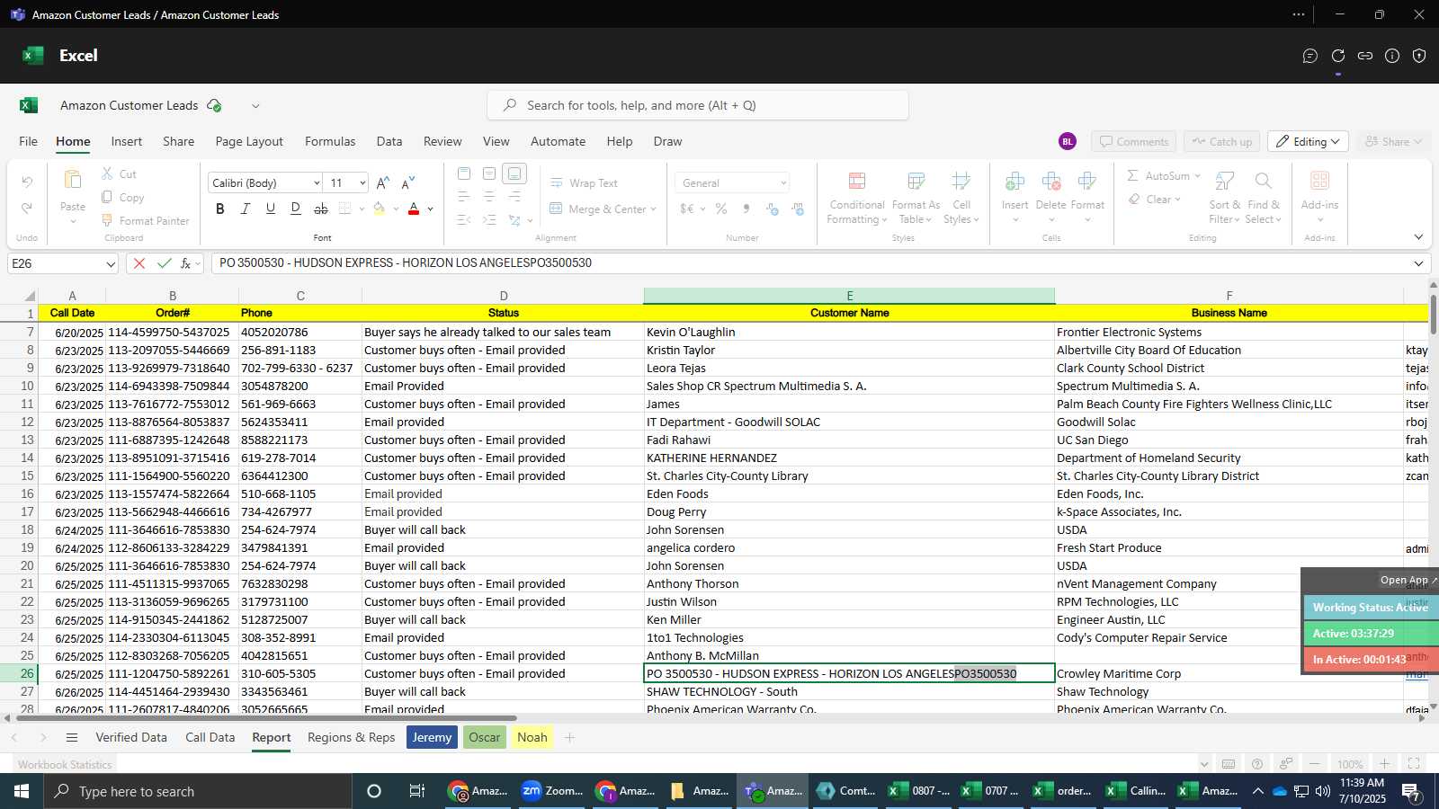Viewport: 1439px width, 809px height.
Task: Open Find & Select
Action: coord(1263,198)
